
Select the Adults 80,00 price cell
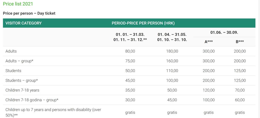point(130,51)
